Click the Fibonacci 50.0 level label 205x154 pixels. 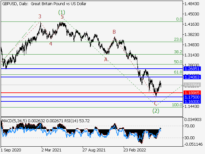(178, 62)
